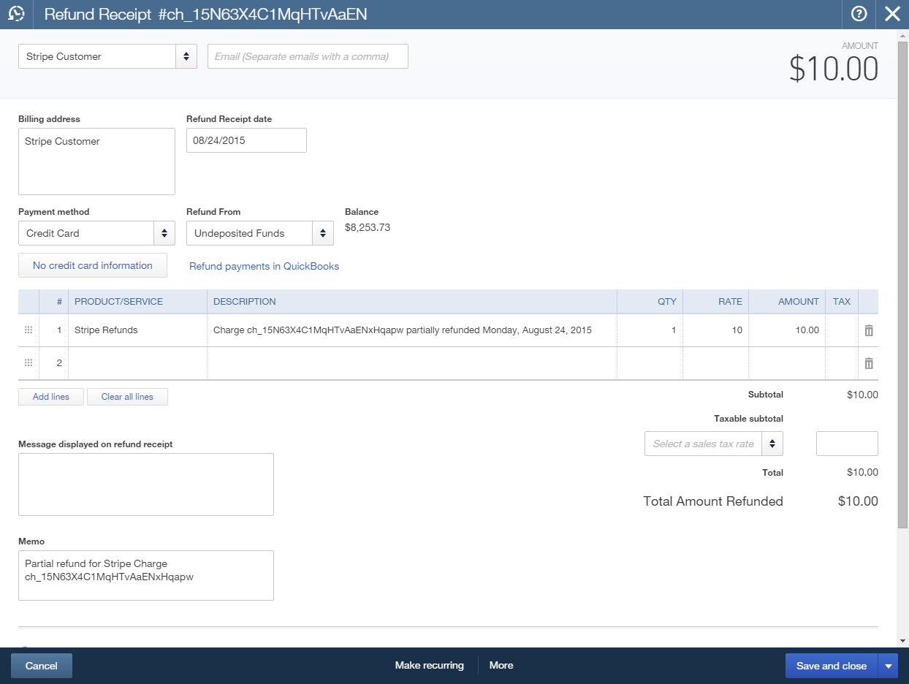This screenshot has width=909, height=684.
Task: Open the More menu in footer
Action: click(501, 666)
